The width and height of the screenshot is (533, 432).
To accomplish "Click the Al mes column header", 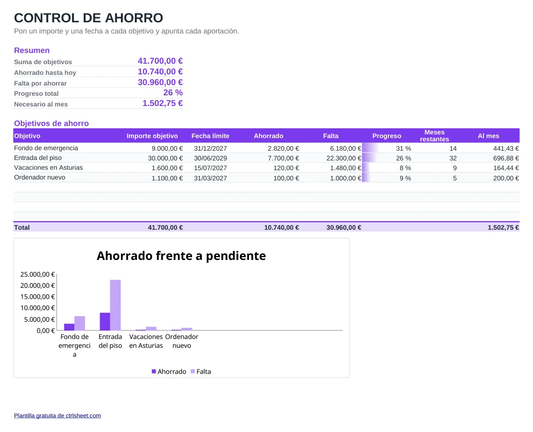I will 488,136.
